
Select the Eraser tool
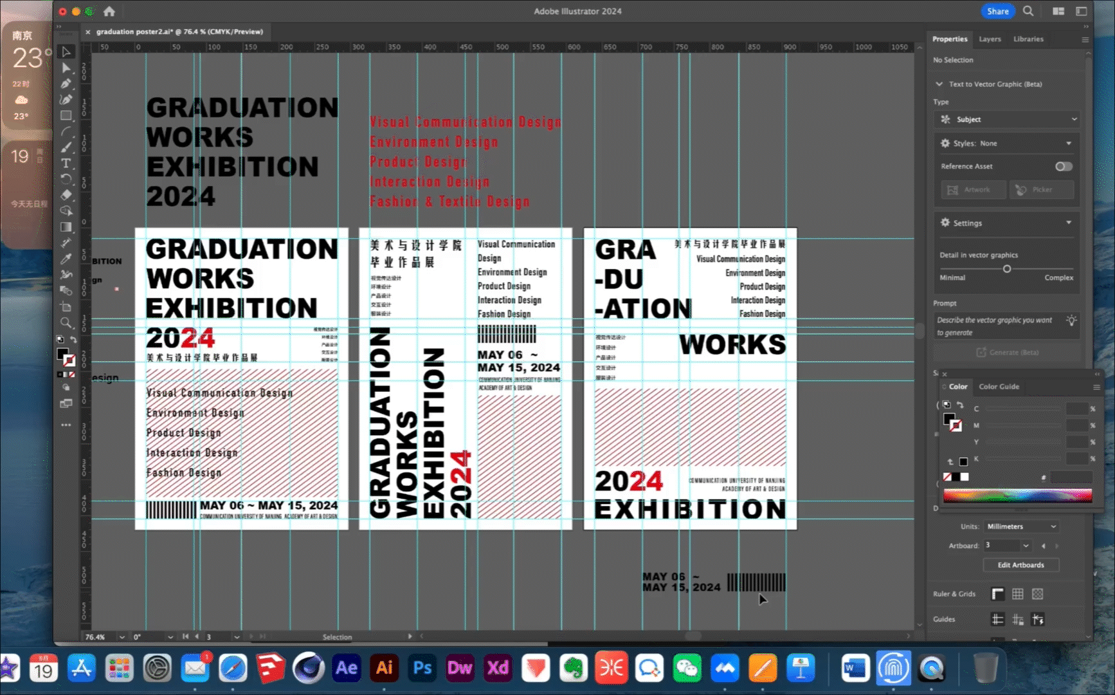pyautogui.click(x=66, y=194)
